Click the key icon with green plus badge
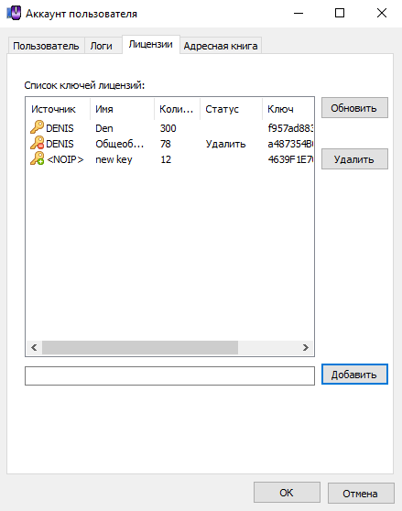This screenshot has height=511, width=402. pos(37,158)
